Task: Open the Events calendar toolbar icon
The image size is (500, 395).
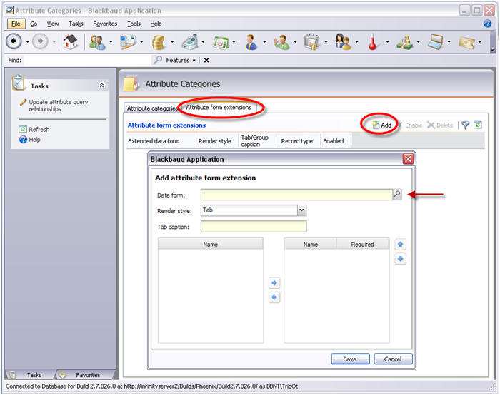Action: [221, 42]
